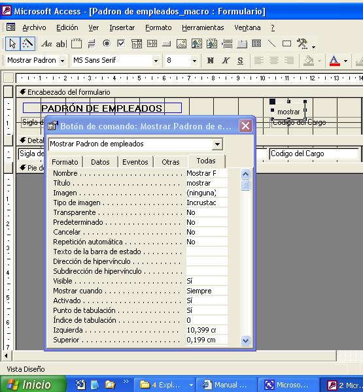Toggle Bold (N) formatting
The width and height of the screenshot is (363, 392).
pos(211,60)
